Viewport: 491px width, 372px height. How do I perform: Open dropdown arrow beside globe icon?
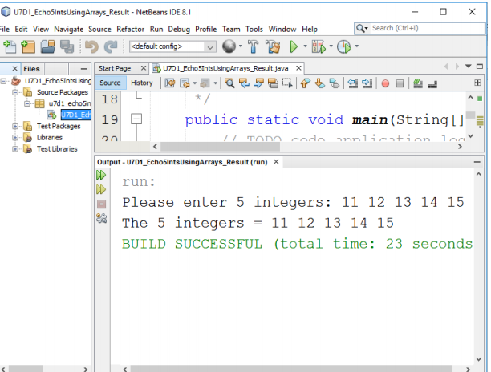click(241, 46)
